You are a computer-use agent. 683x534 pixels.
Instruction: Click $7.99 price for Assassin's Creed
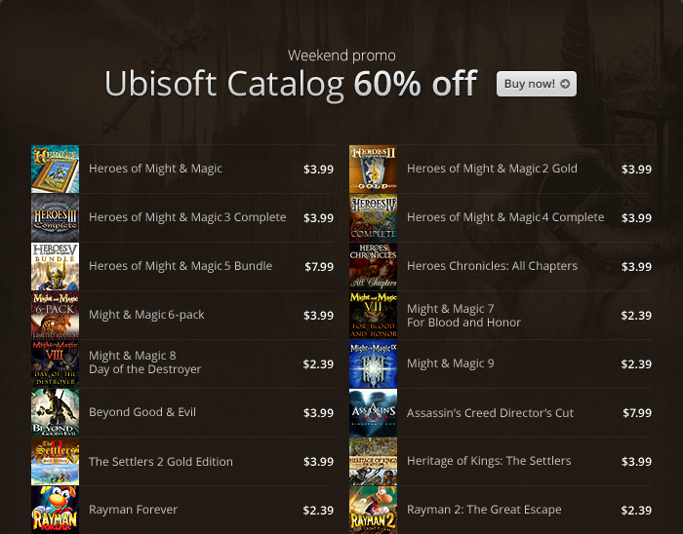pos(636,413)
